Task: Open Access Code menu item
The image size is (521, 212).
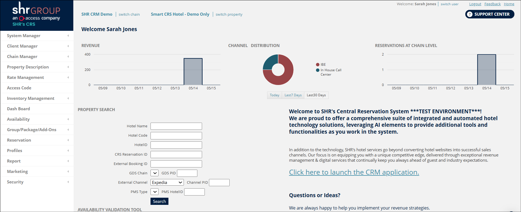Action: [x=37, y=88]
